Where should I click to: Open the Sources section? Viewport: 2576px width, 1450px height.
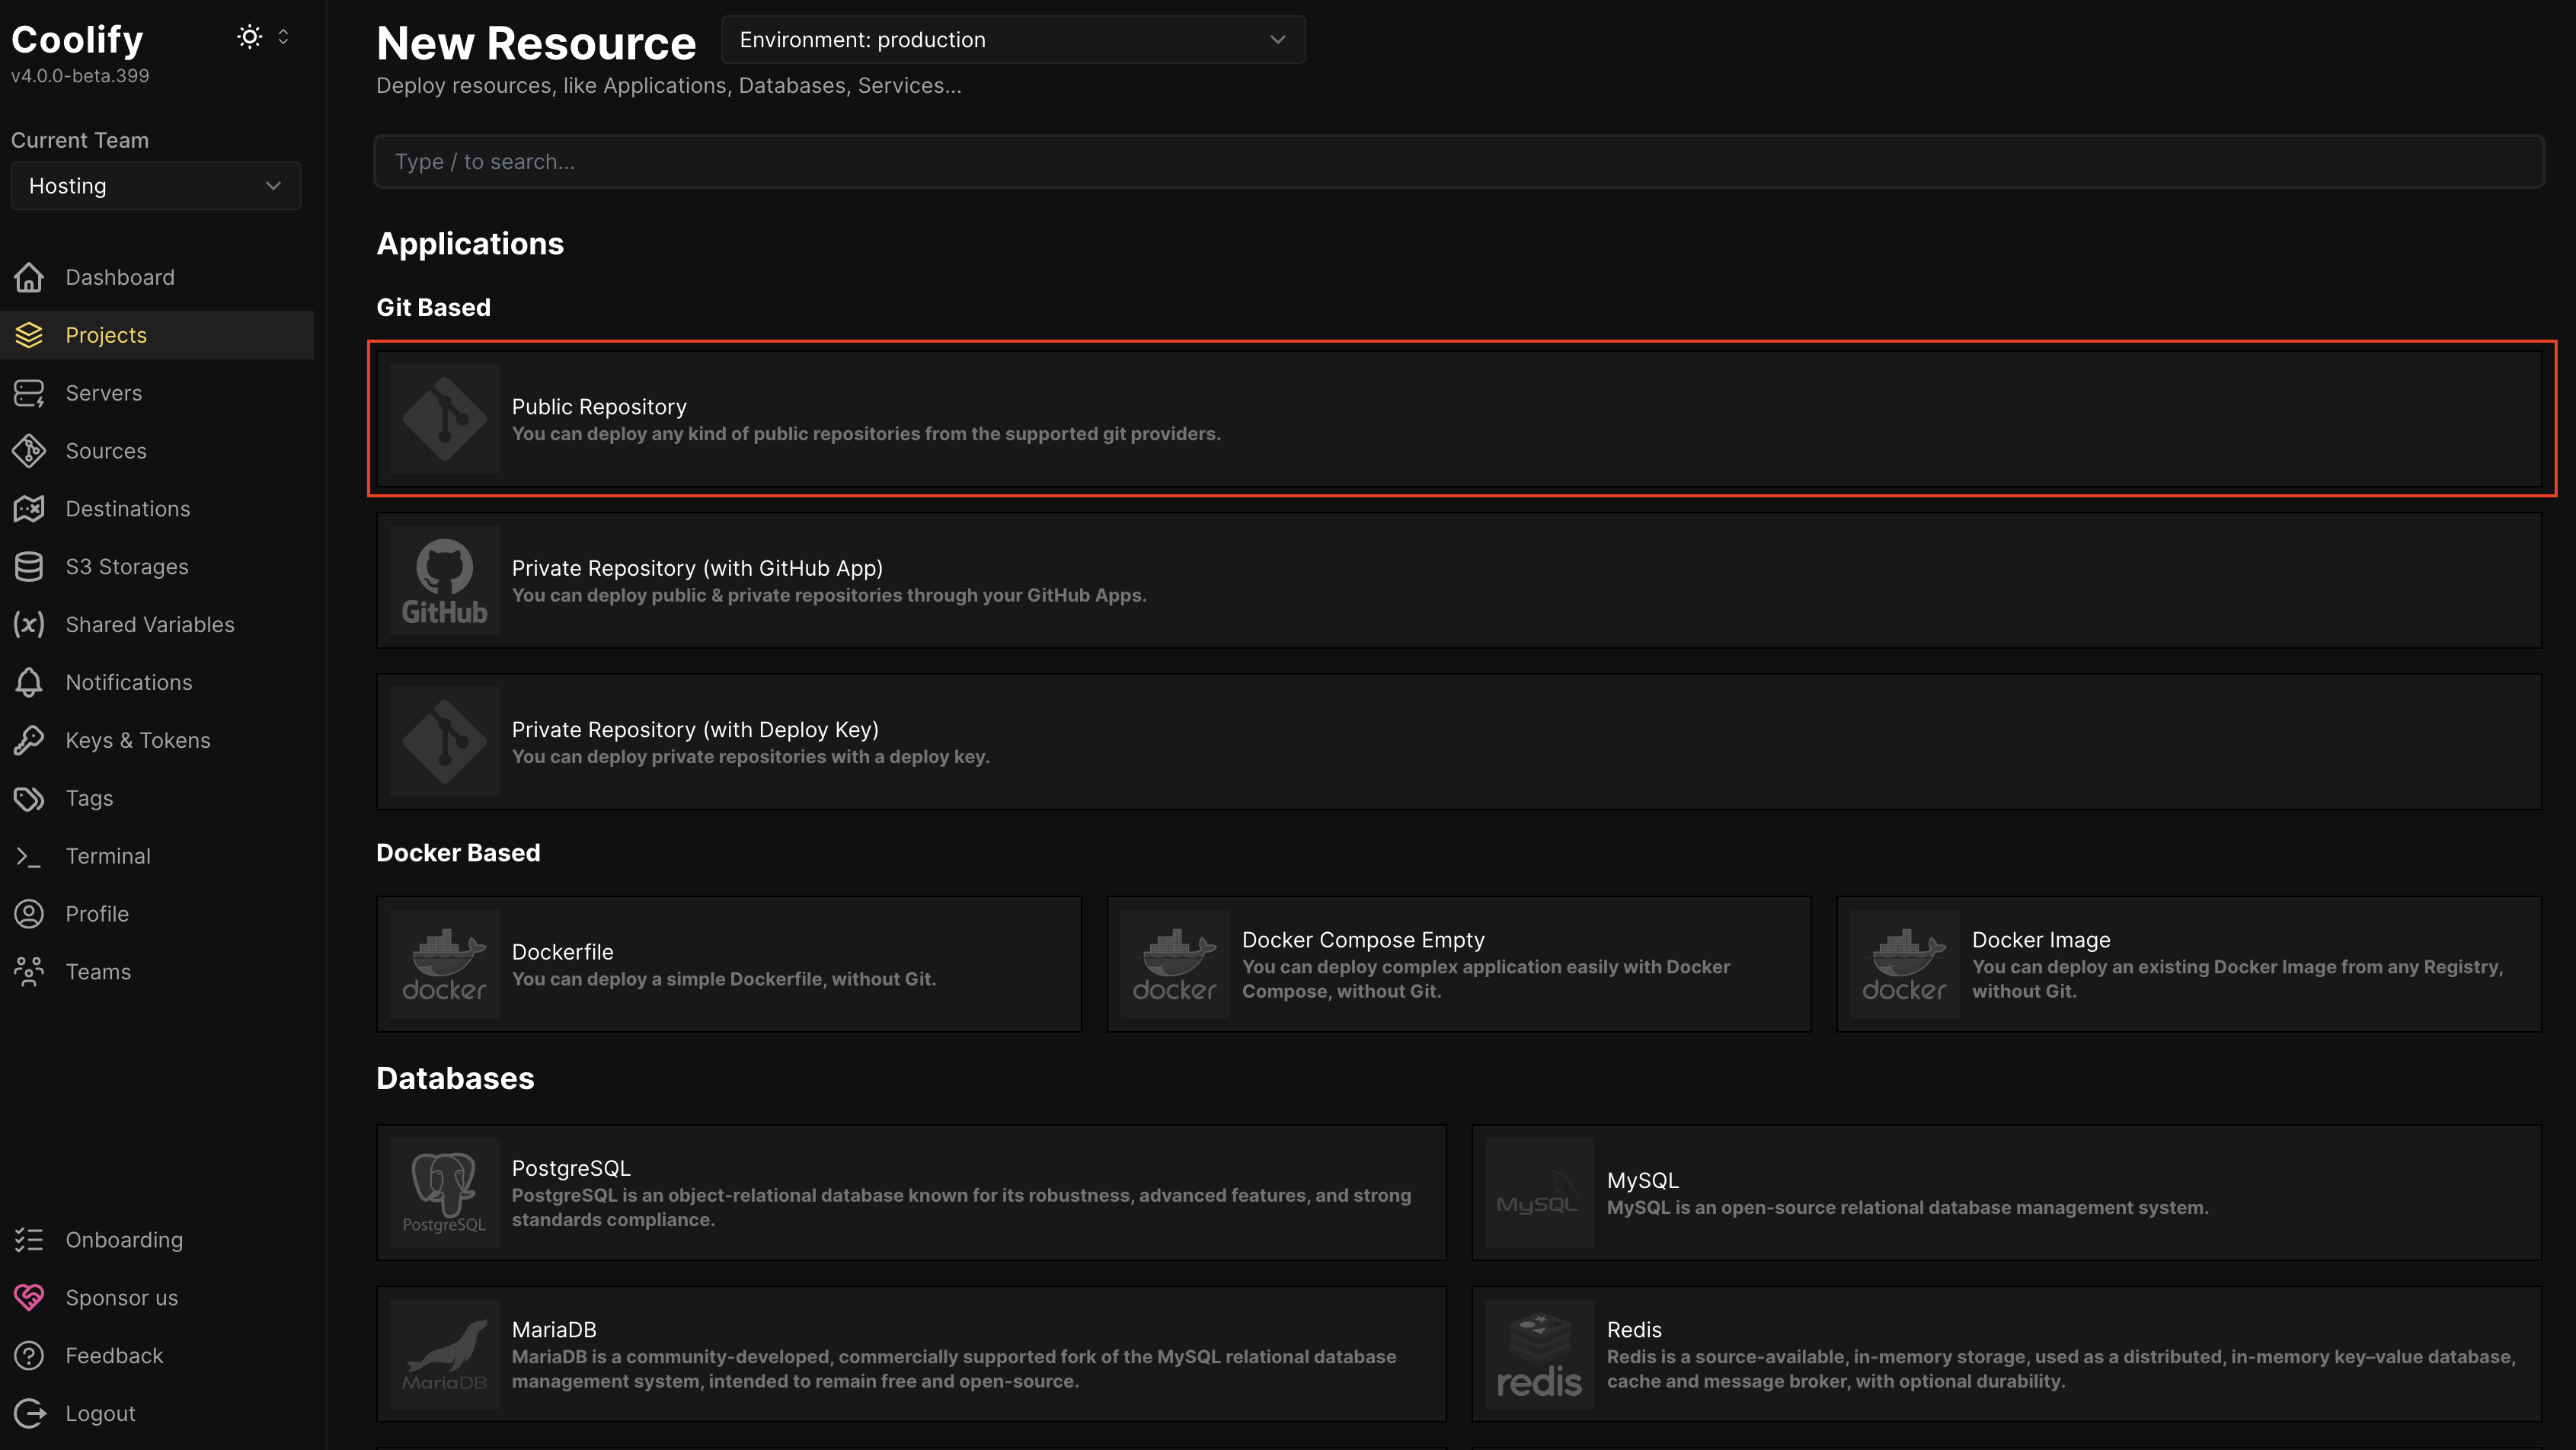[x=105, y=450]
